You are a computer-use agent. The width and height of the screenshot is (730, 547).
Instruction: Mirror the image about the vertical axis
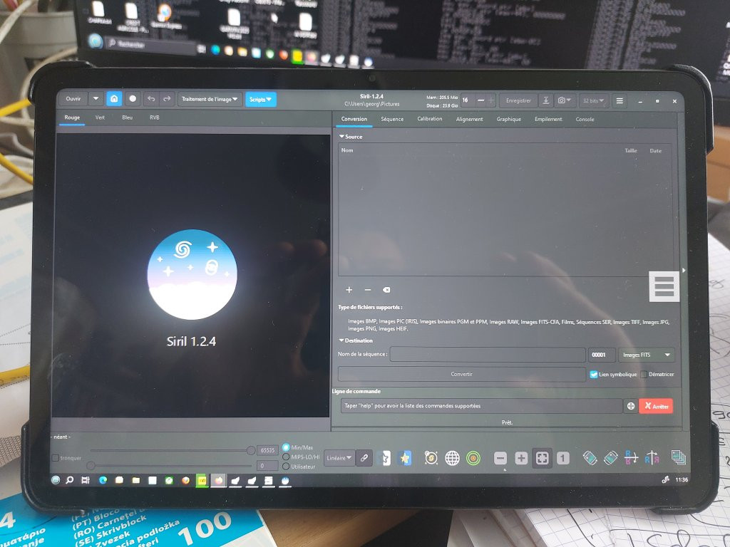click(652, 458)
